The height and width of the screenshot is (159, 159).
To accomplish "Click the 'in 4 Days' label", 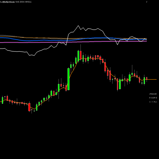I will [153, 102].
